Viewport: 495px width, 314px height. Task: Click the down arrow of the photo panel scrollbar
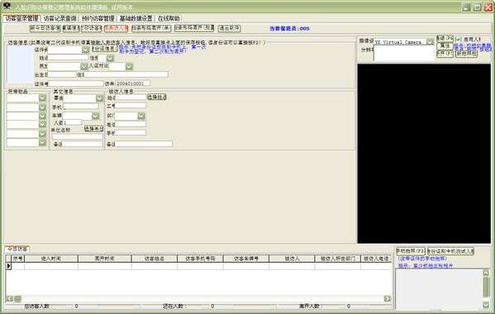(x=486, y=305)
